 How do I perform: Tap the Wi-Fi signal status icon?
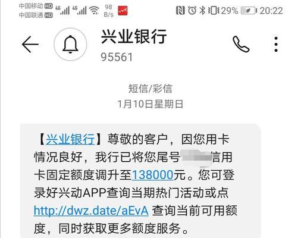95,10
